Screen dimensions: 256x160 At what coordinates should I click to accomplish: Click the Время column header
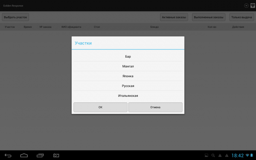[28, 27]
